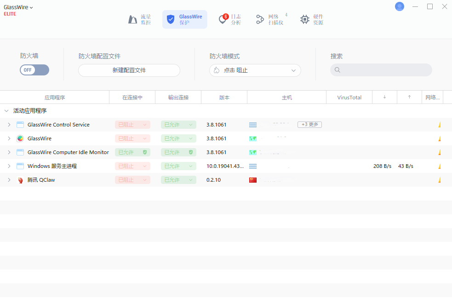Image resolution: width=452 pixels, height=299 pixels.
Task: Click host flag icon for GlassWire row
Action: pos(253,138)
